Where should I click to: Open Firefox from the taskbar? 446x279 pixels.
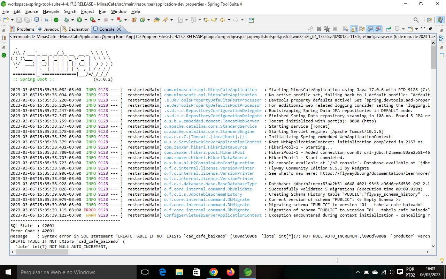(231, 272)
